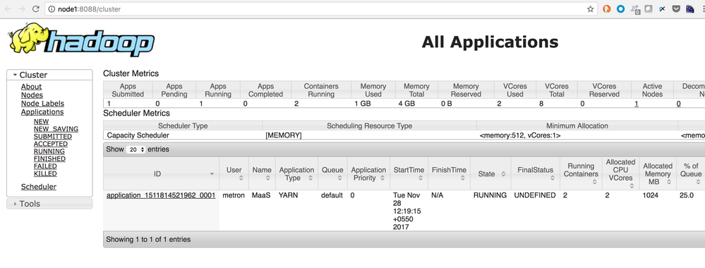Click the '[MEMORY]' scheduling resource type value
This screenshot has height=268, width=705.
point(284,135)
